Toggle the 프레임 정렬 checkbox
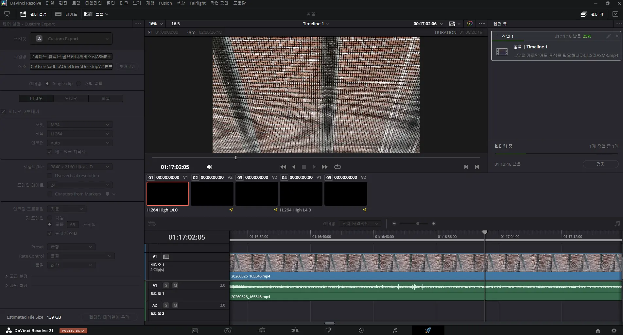The height and width of the screenshot is (335, 623). tap(50, 233)
